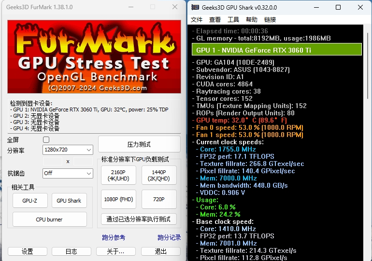Start the 压力测试 stress test
Viewport: 372px width, 261px height.
coord(139,144)
